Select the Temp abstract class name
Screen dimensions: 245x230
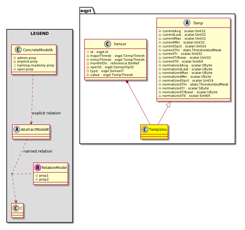[x=198, y=23]
